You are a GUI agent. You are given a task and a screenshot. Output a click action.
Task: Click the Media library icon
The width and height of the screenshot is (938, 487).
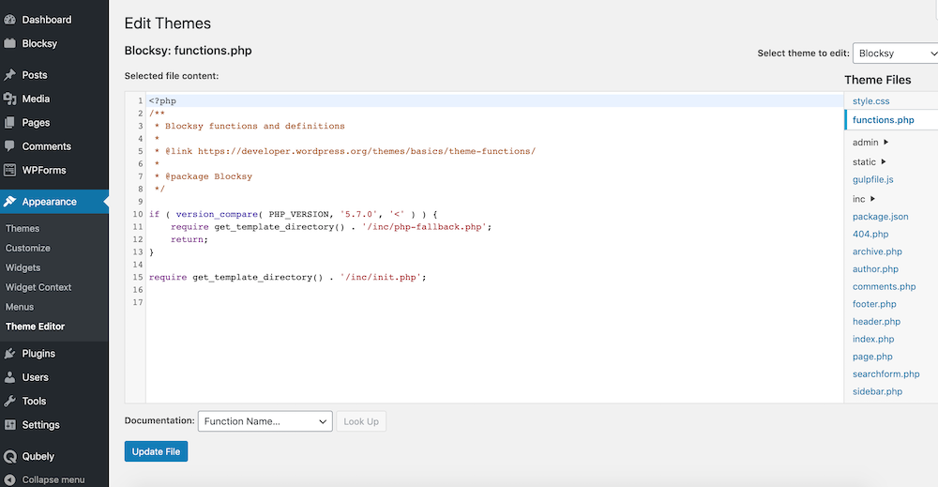coord(9,99)
